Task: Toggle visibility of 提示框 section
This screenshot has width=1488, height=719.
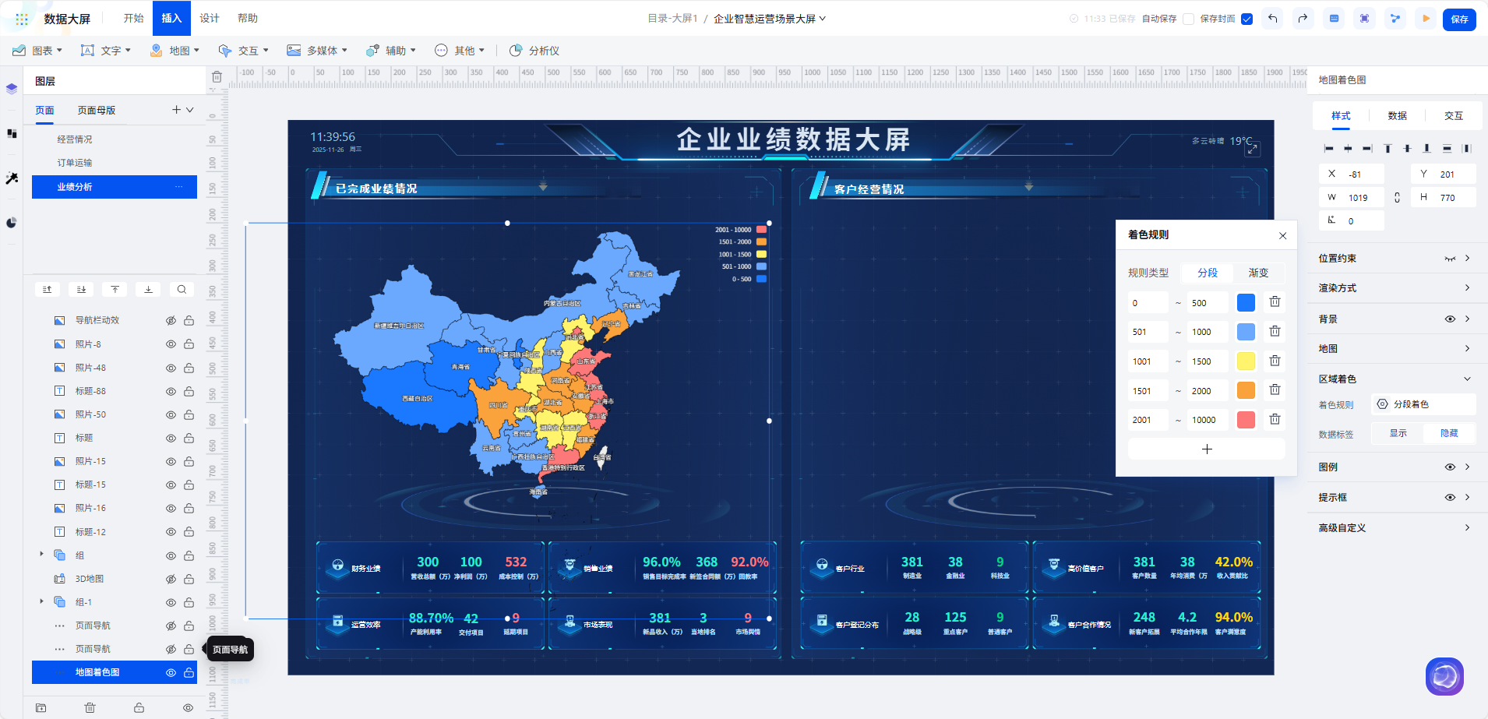Action: (x=1450, y=498)
